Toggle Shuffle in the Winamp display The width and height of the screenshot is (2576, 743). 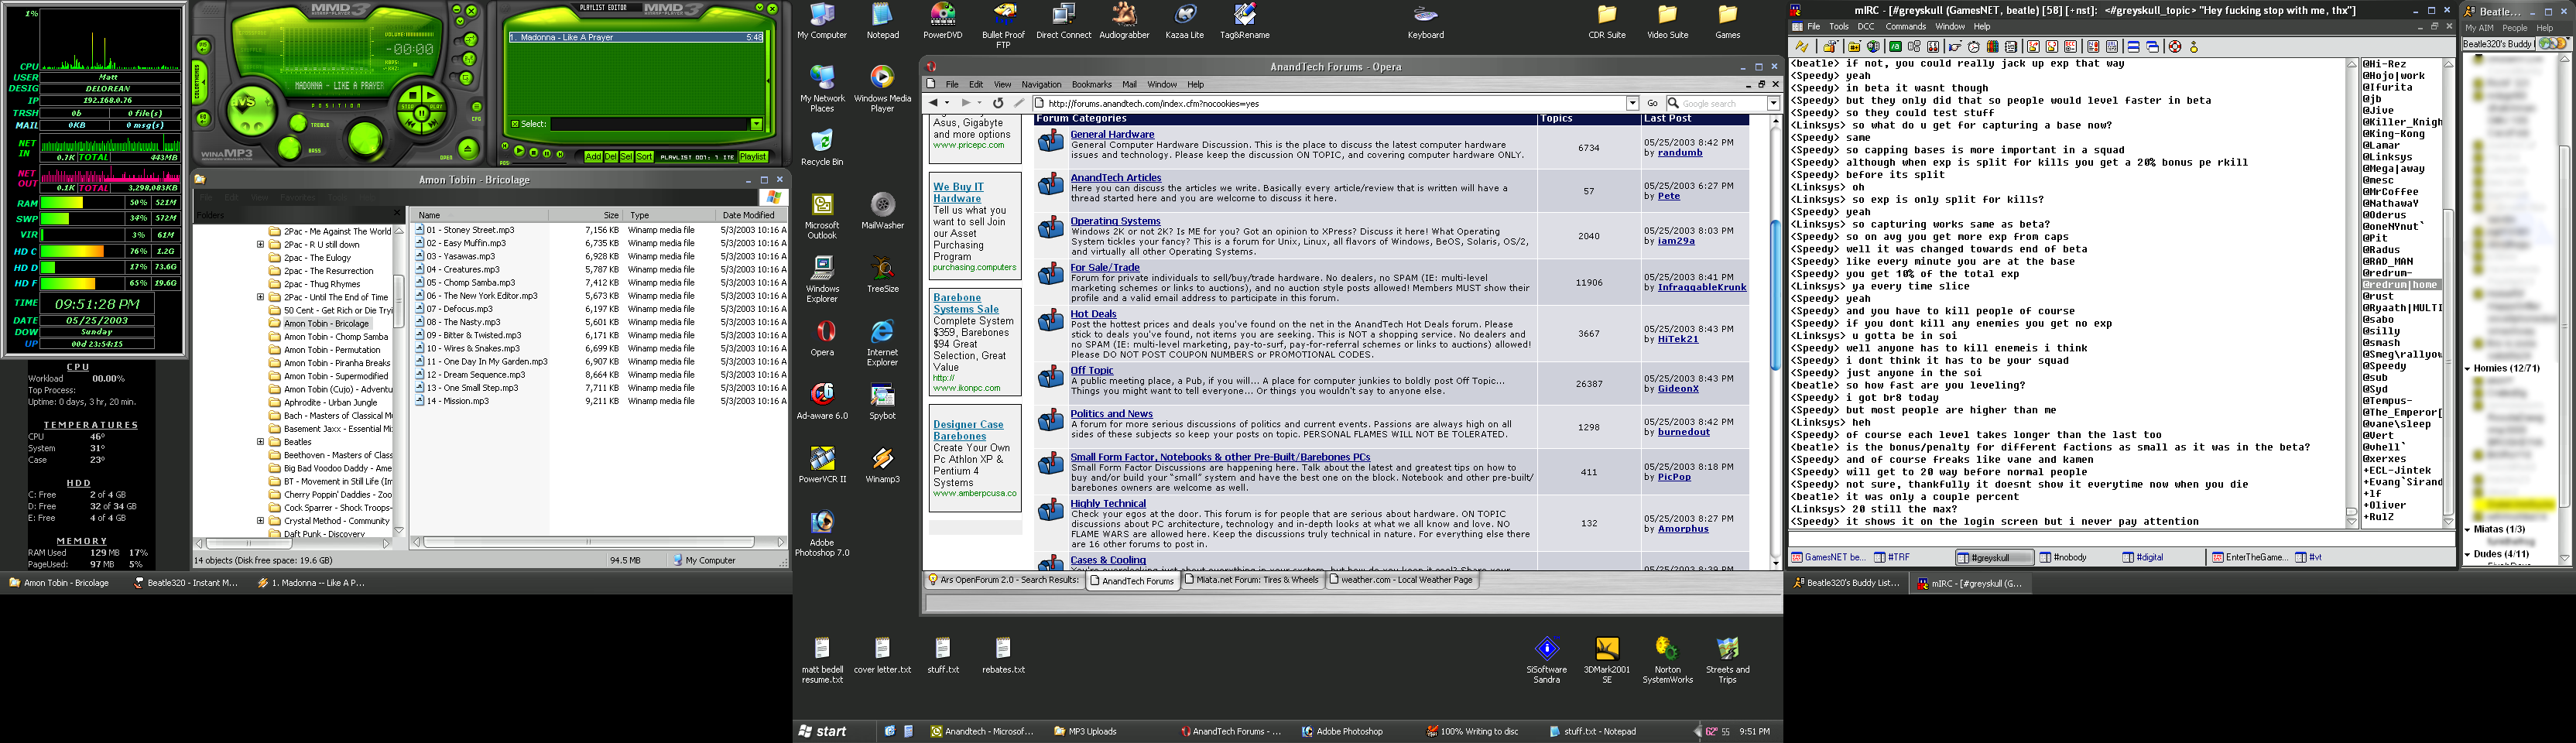coord(251,50)
